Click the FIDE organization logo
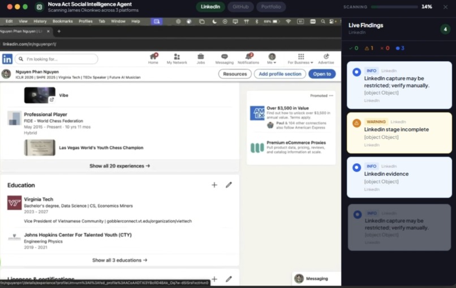 click(14, 118)
